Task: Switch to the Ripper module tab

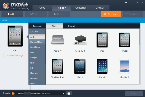Action: pyautogui.click(x=61, y=8)
